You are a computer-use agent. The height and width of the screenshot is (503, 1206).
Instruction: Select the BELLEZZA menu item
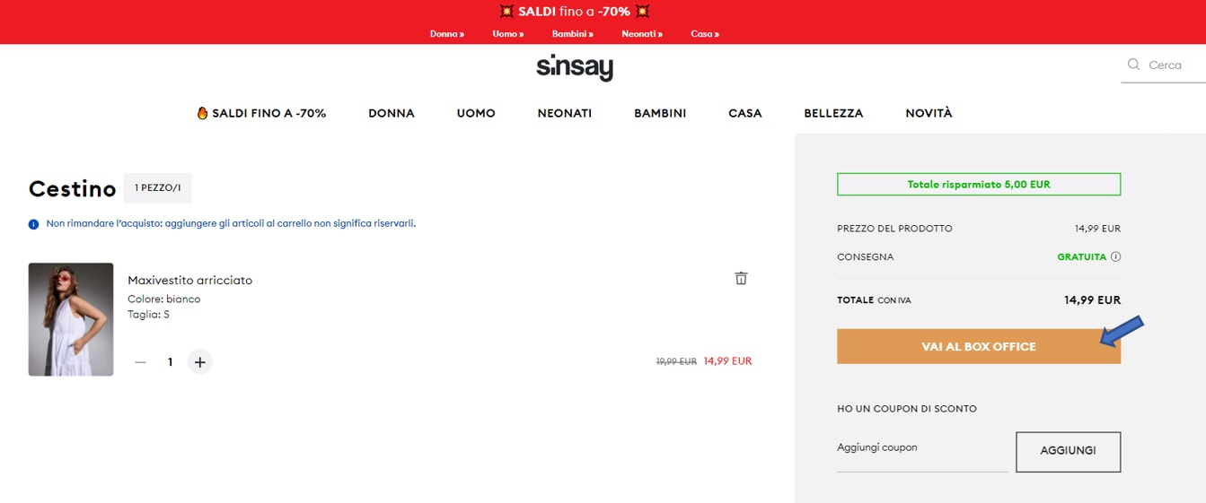point(833,114)
